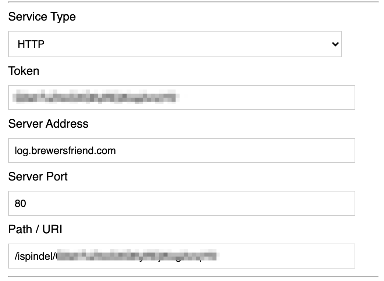384x281 pixels.
Task: Click the /ispindel/ text in the path
Action: 35,256
